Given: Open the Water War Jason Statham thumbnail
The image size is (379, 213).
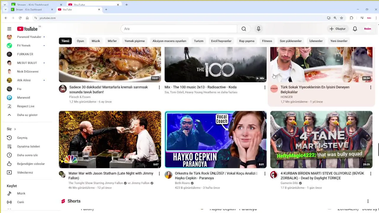Looking at the screenshot, I should [110, 140].
